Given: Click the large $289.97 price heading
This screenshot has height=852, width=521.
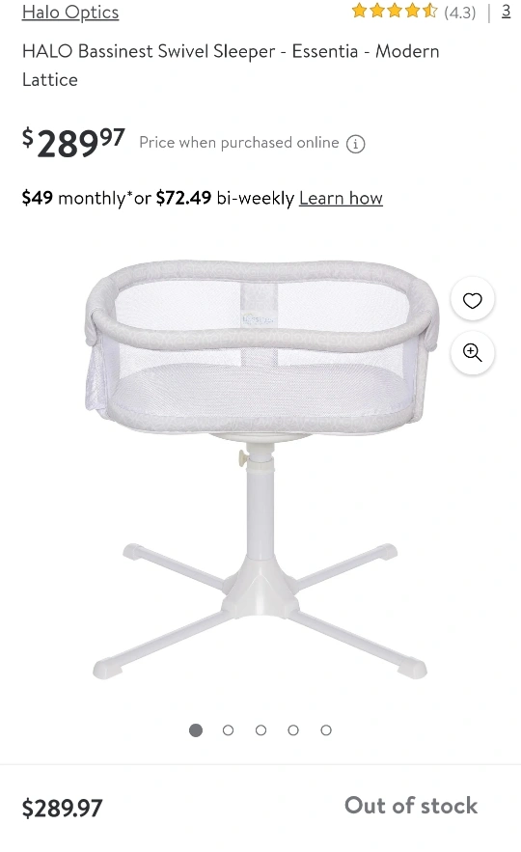Looking at the screenshot, I should coord(73,143).
